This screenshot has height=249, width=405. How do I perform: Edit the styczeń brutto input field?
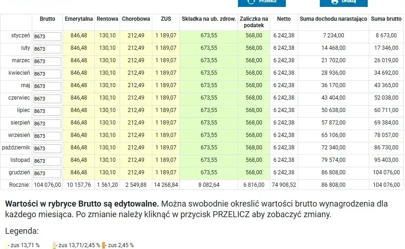point(47,36)
